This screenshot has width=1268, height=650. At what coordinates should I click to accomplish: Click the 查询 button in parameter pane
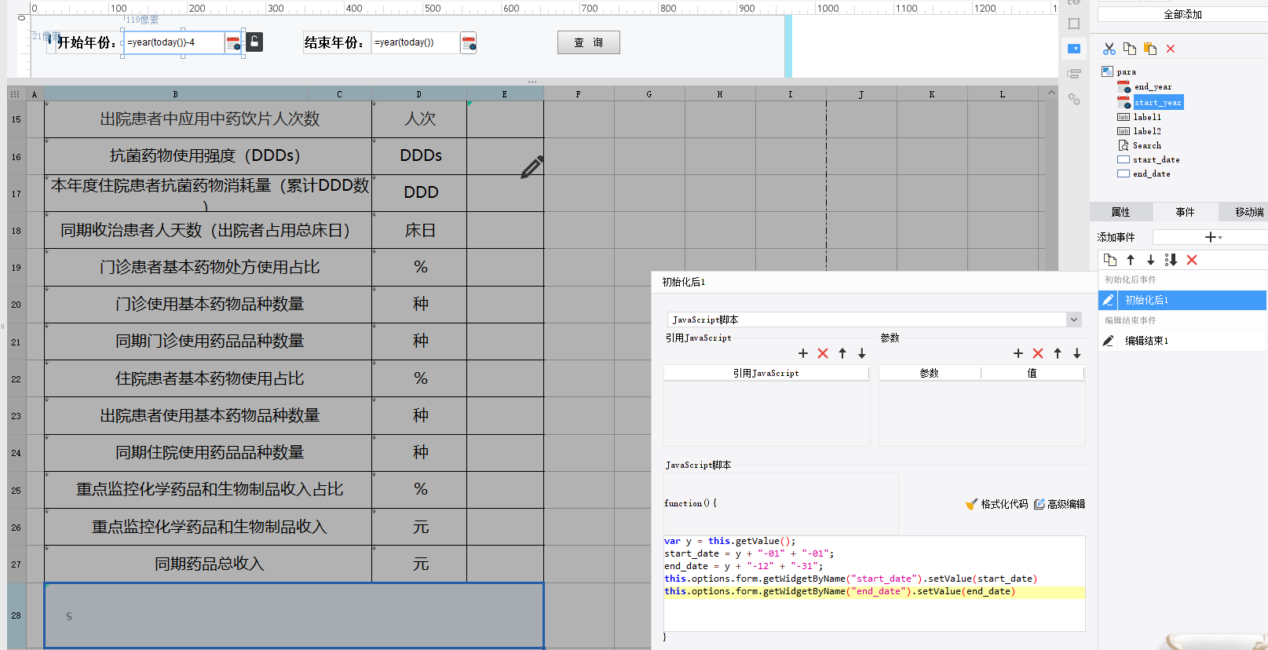coord(589,42)
